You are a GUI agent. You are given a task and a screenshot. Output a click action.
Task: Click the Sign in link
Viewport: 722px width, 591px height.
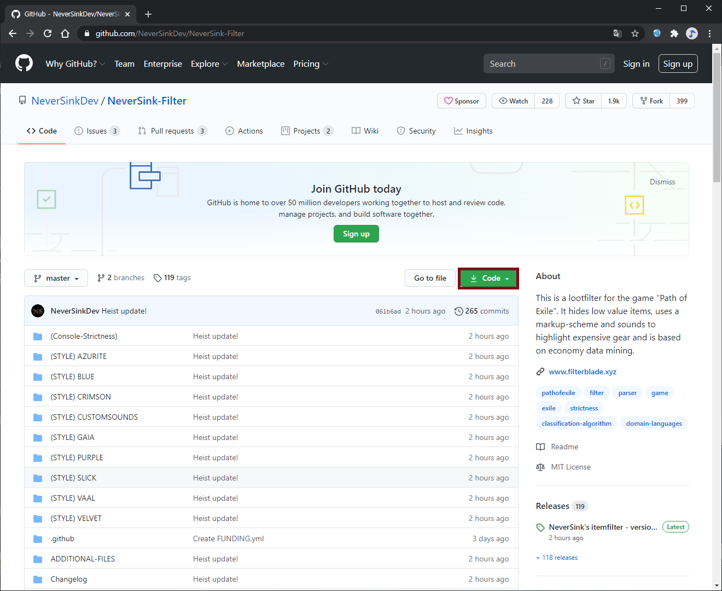click(x=636, y=63)
